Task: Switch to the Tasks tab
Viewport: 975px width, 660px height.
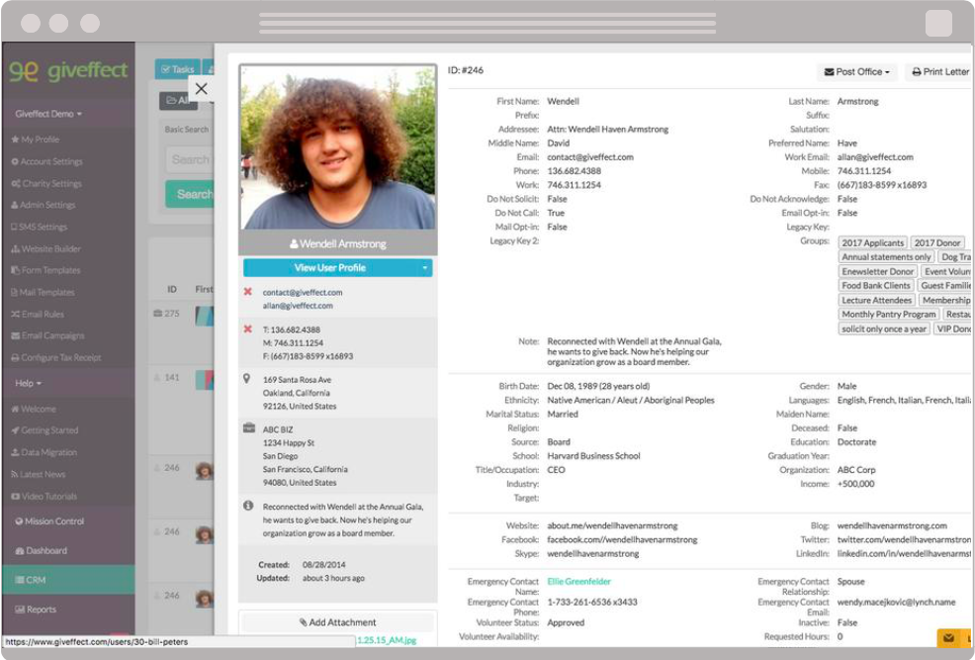Action: [177, 69]
